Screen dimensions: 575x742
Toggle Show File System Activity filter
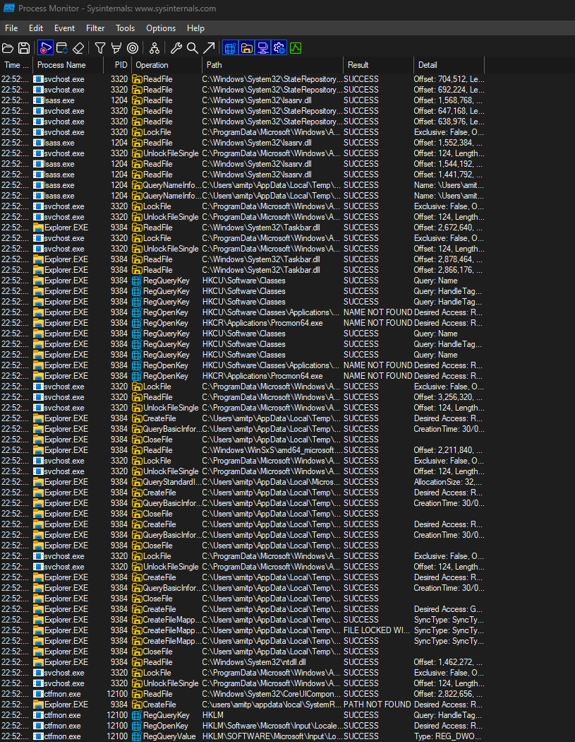click(x=246, y=48)
